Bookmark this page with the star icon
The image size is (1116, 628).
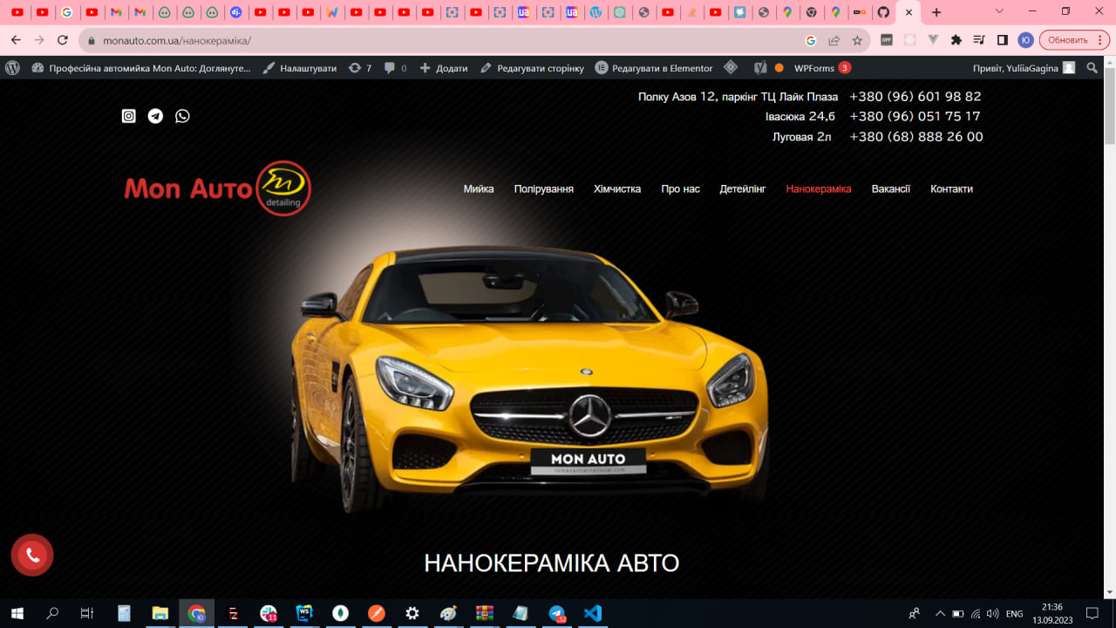point(857,40)
